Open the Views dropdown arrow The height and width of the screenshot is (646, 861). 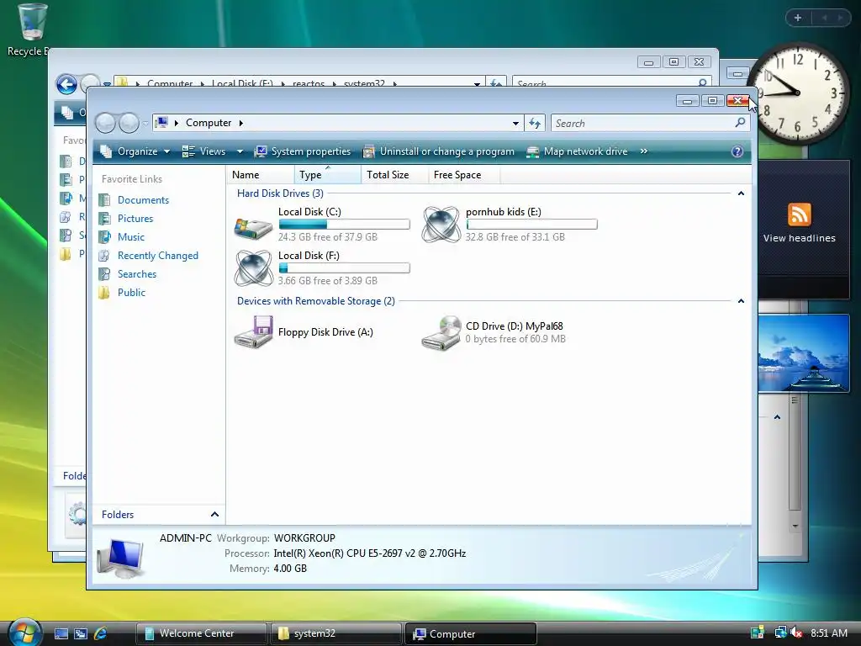(240, 151)
